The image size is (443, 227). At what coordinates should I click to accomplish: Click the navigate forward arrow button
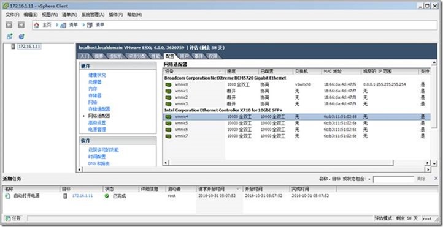[21, 25]
